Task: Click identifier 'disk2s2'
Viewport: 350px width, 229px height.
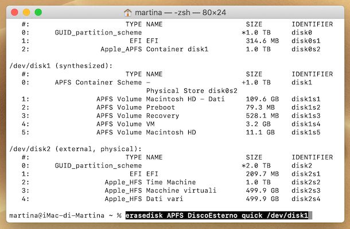Action: coord(306,182)
